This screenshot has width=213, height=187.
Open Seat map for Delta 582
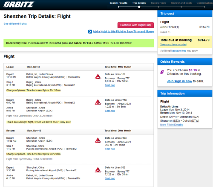coord(110,178)
